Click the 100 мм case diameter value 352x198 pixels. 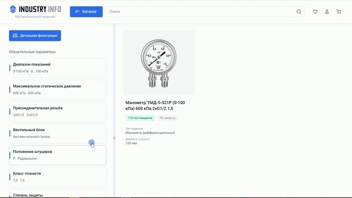coord(131,143)
